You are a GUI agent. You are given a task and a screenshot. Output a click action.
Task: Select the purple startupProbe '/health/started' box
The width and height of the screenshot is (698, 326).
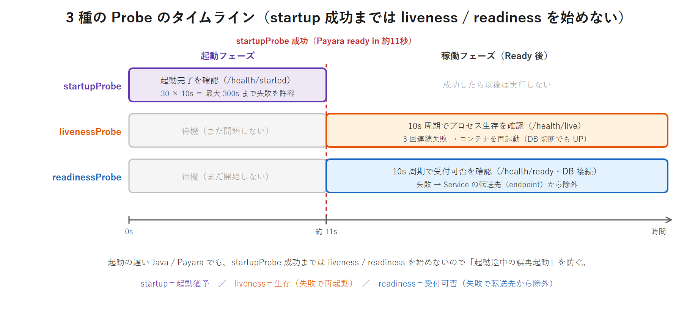click(x=228, y=85)
